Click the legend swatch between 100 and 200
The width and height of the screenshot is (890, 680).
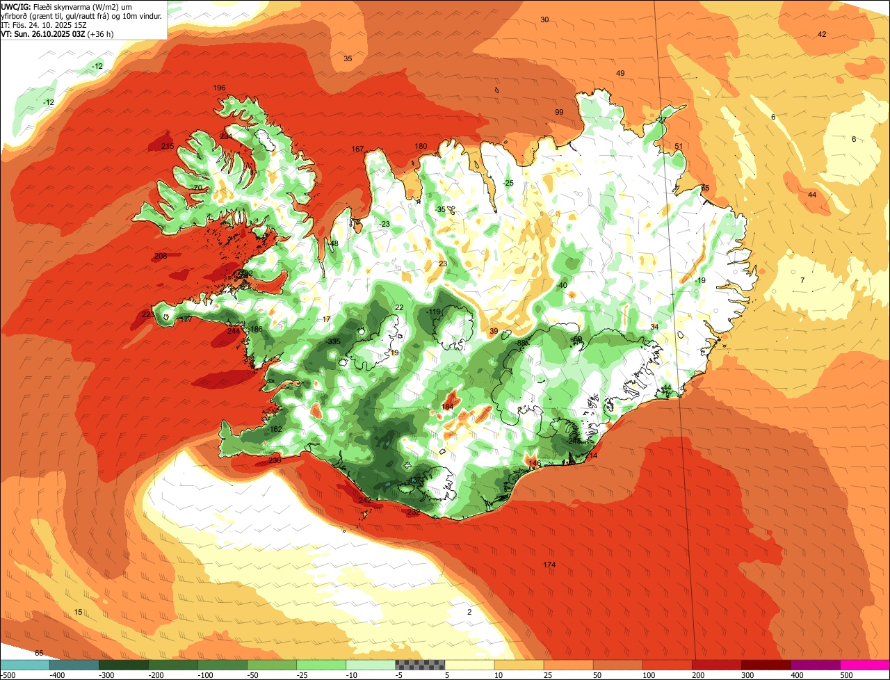point(667,665)
